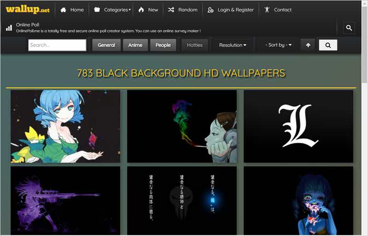Toggle the Hotties filter
The width and height of the screenshot is (368, 236).
194,45
